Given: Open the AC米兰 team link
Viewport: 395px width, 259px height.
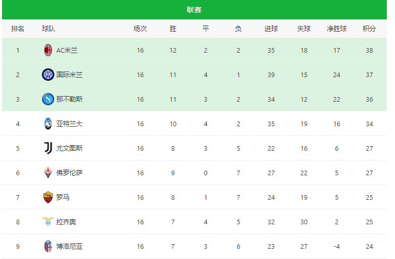Looking at the screenshot, I should point(67,50).
